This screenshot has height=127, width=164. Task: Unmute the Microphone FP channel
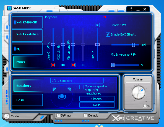pos(73,65)
